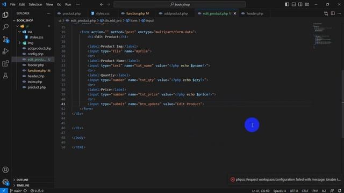Viewport: 344px width, 193px height.
Task: Go back using the navigation arrow
Action: [102, 4]
